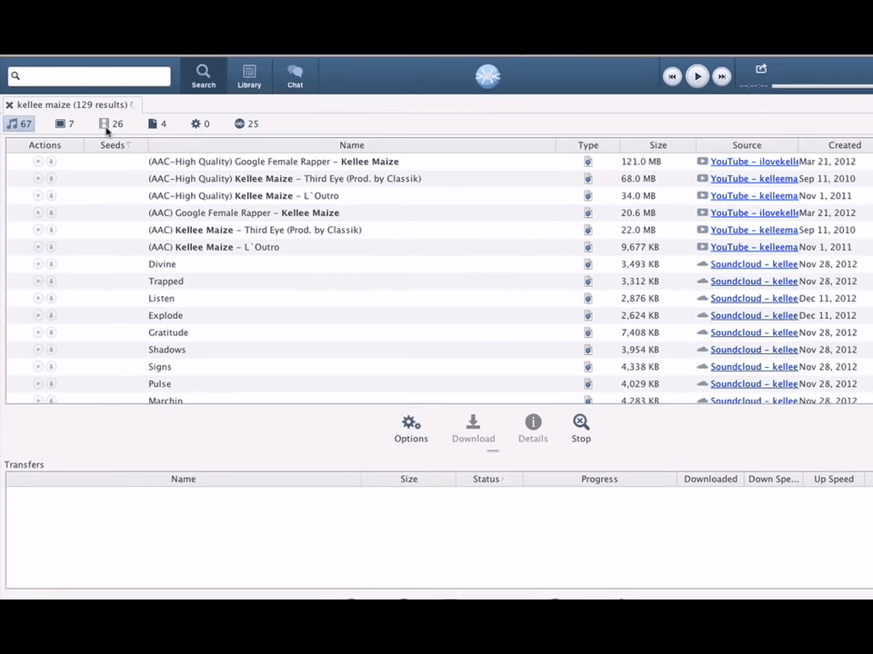Click the share icon near the player
This screenshot has width=873, height=654.
coord(761,68)
